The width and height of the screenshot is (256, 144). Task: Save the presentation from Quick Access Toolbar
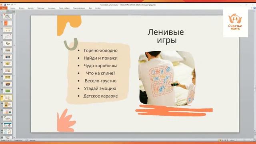point(5,5)
